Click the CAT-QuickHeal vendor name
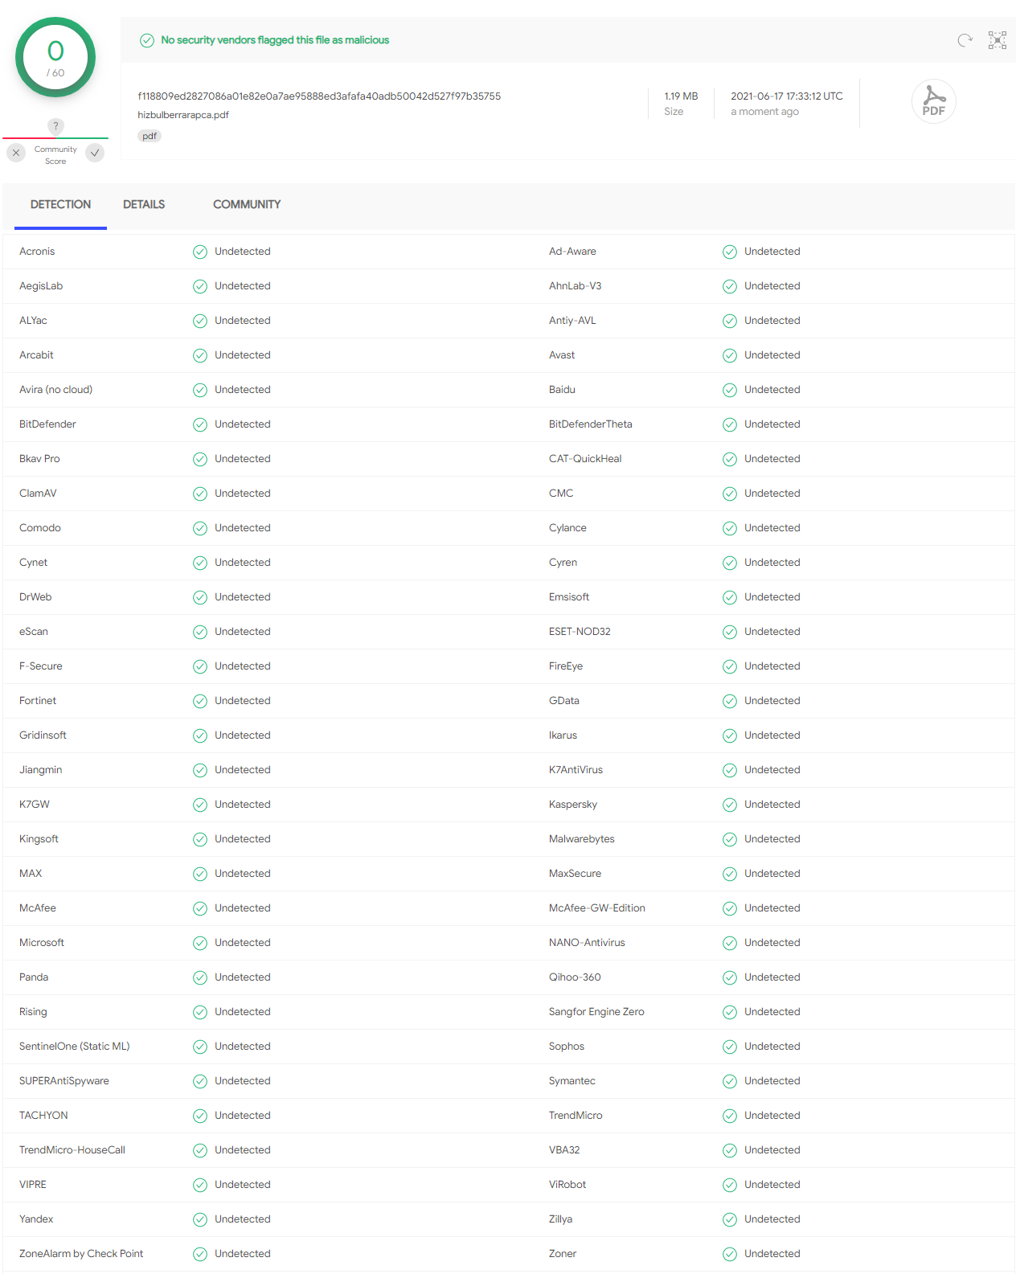 tap(585, 459)
